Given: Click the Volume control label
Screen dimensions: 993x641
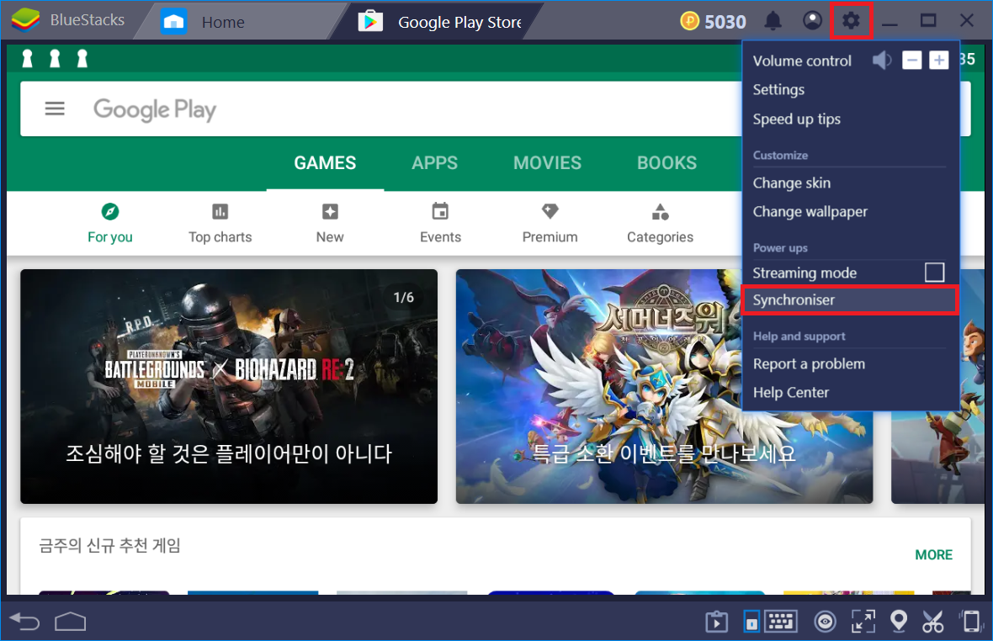Looking at the screenshot, I should [x=802, y=61].
